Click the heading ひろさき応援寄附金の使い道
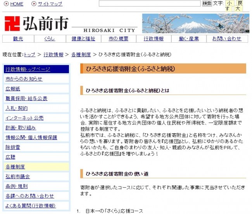This screenshot has height=214, width=252. 117,174
